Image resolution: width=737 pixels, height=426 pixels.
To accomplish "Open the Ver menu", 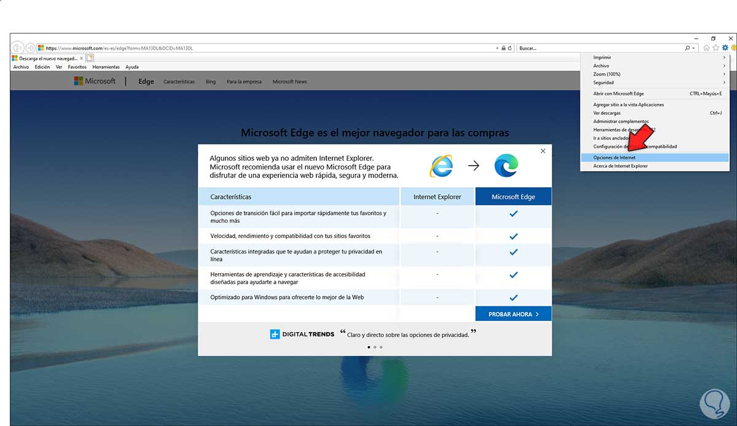I will pos(59,67).
